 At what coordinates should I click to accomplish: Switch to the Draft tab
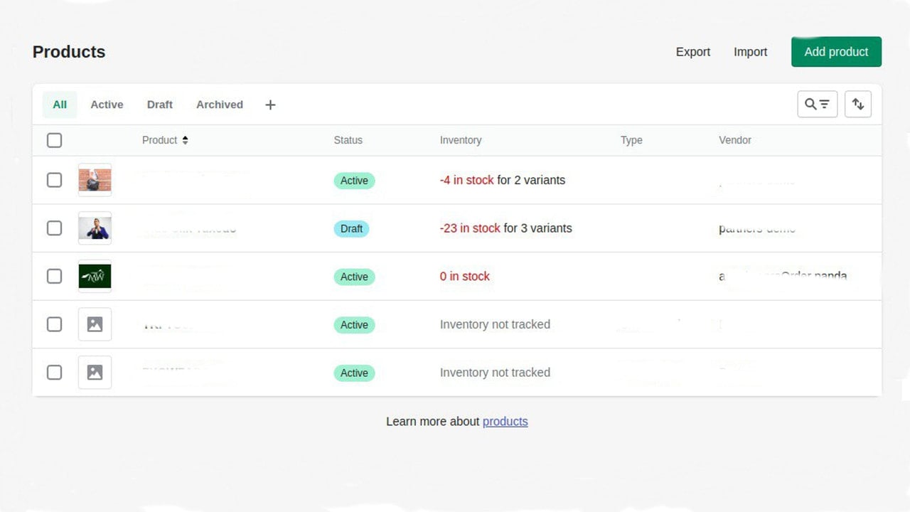click(x=160, y=105)
